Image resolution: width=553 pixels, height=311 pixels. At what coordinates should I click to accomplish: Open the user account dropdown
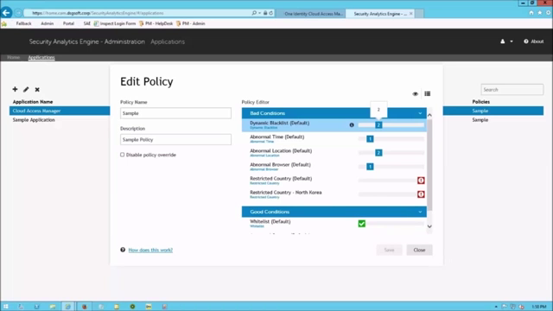[506, 41]
